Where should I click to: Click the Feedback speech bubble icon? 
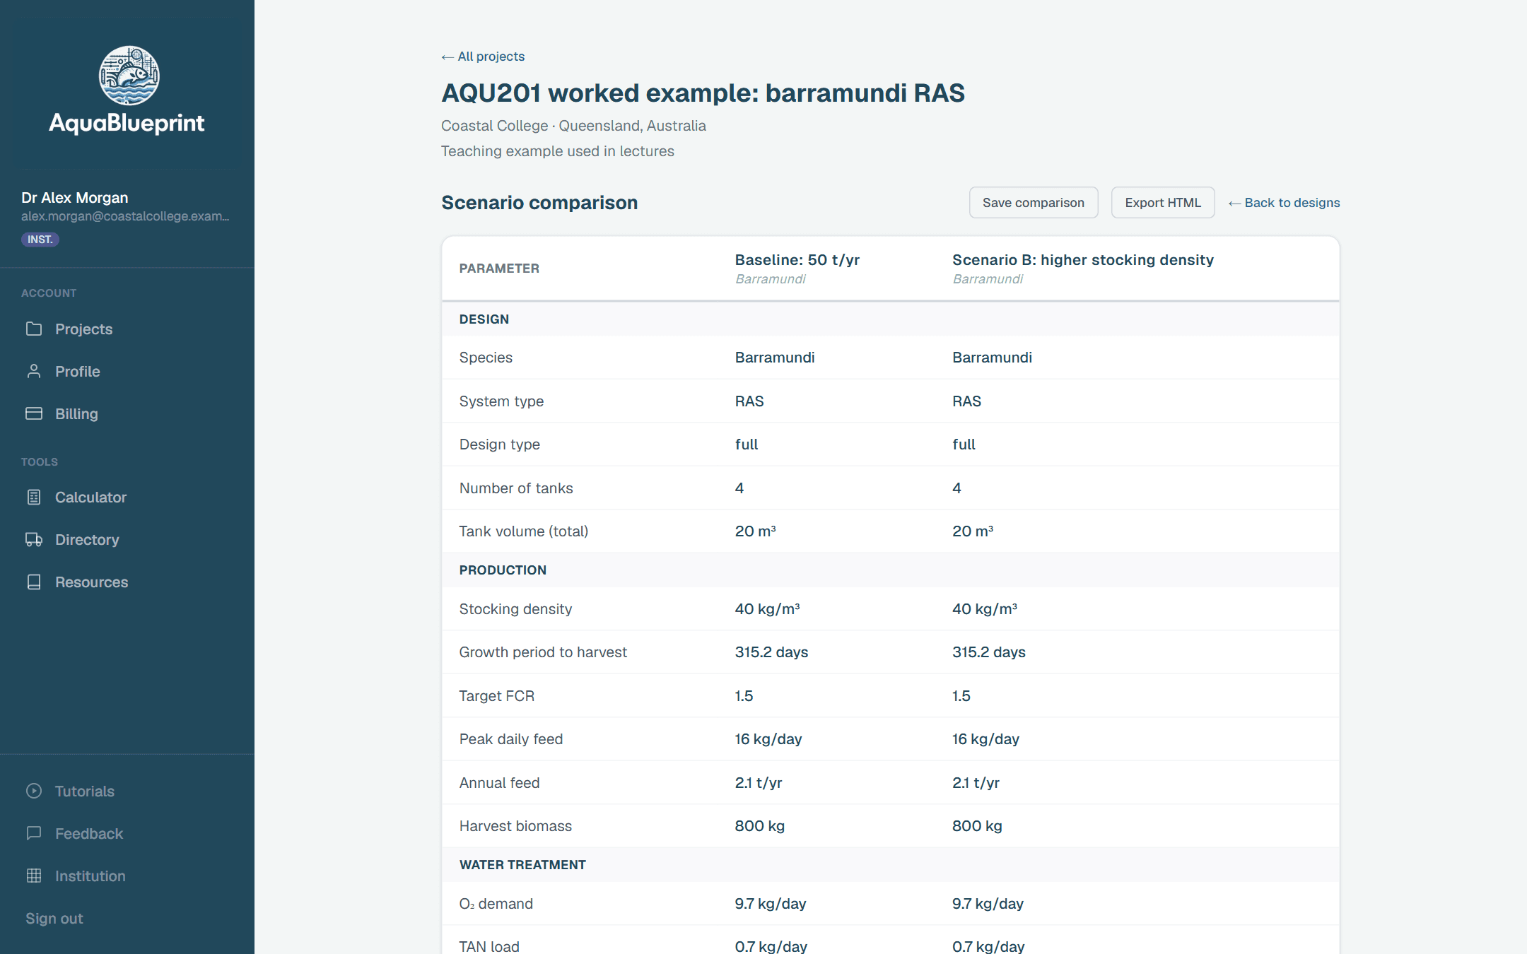[34, 833]
